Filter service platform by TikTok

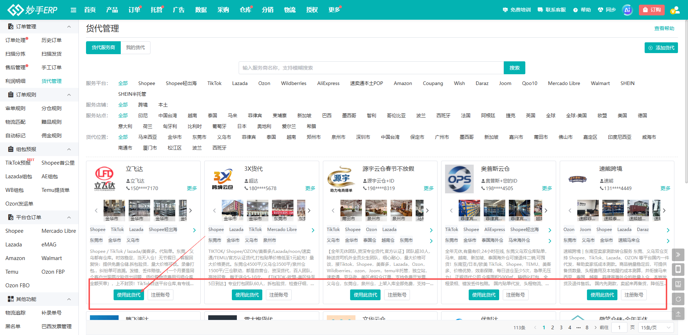tap(214, 83)
